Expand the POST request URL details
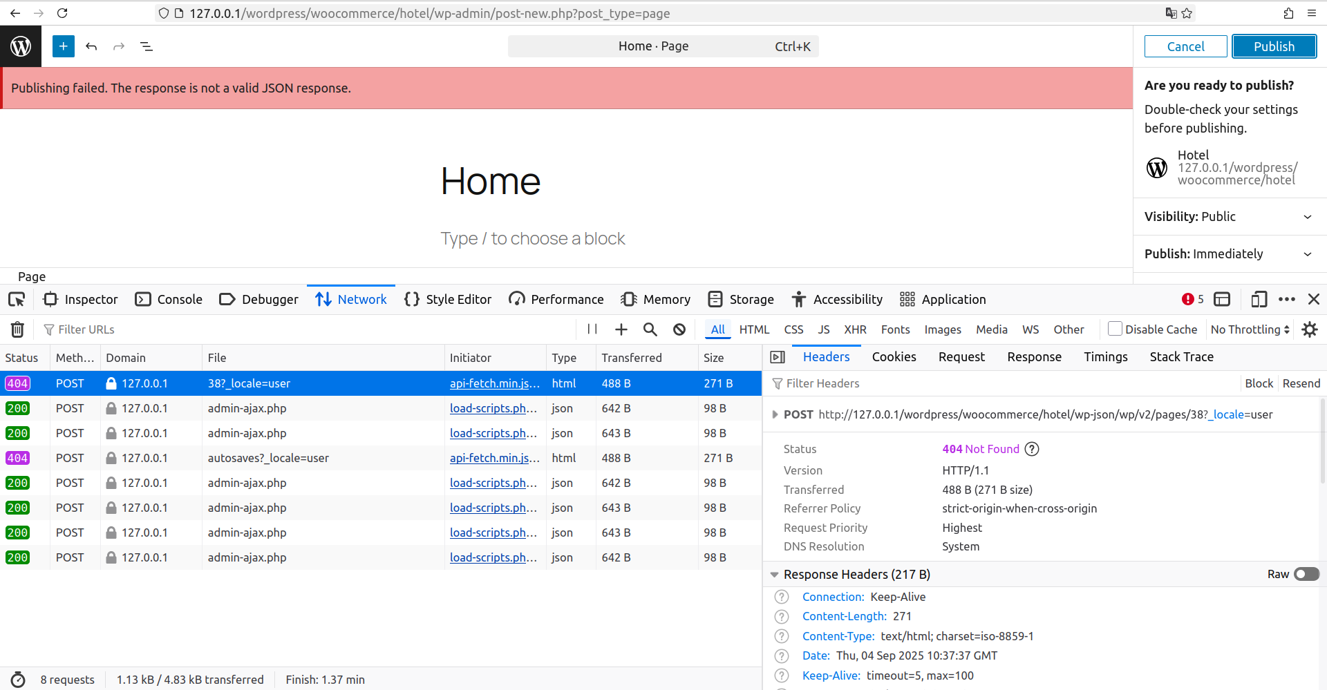 pos(775,414)
